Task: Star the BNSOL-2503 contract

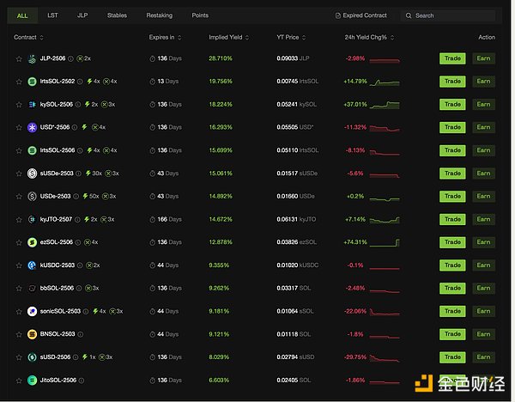Action: click(x=19, y=334)
